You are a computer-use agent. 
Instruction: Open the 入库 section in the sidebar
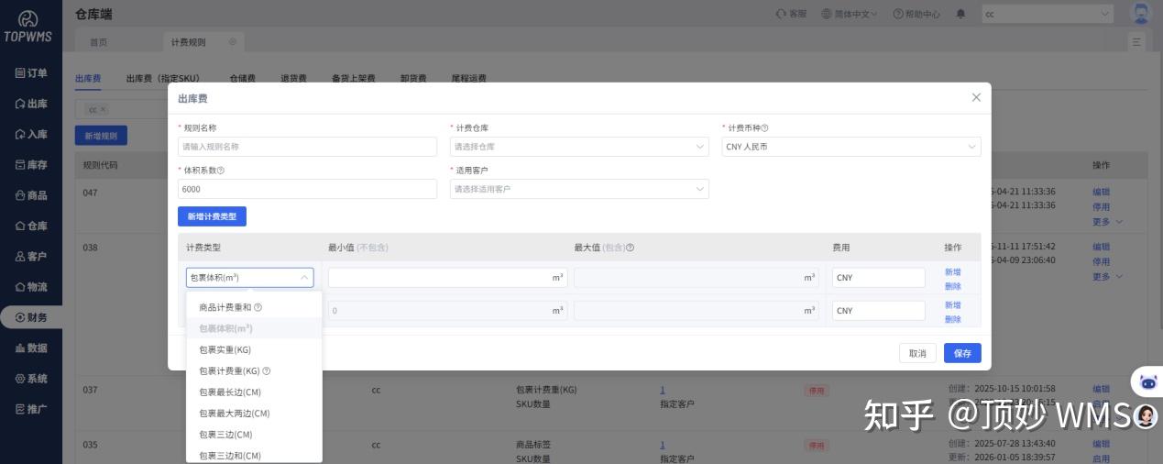coord(31,134)
